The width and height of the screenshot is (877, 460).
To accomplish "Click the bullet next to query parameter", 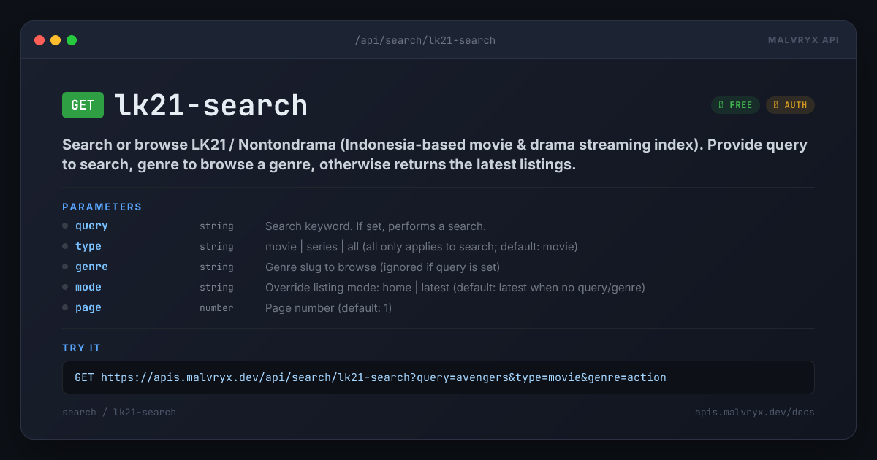I will [x=65, y=226].
